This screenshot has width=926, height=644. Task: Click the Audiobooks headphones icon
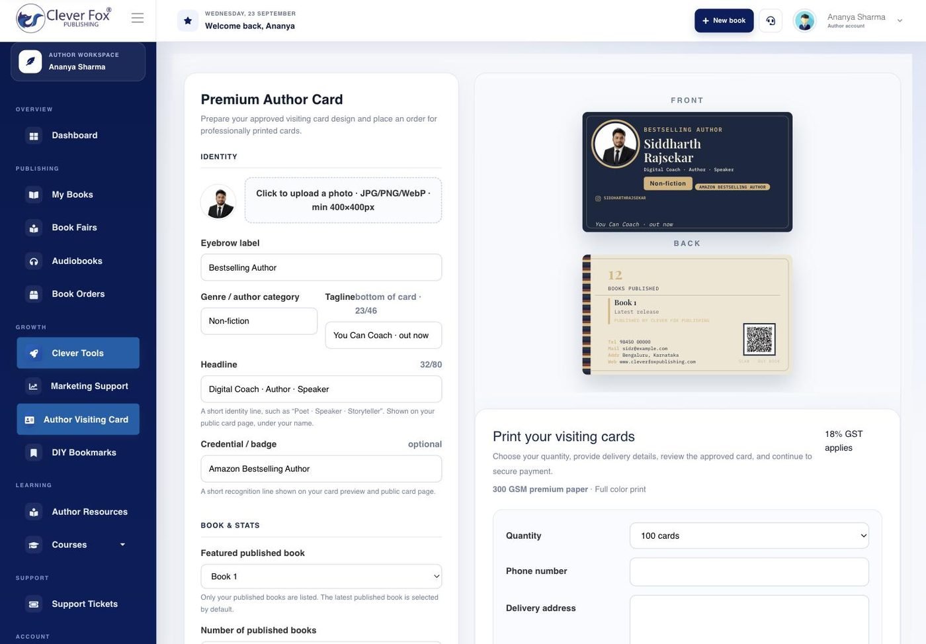pos(34,261)
